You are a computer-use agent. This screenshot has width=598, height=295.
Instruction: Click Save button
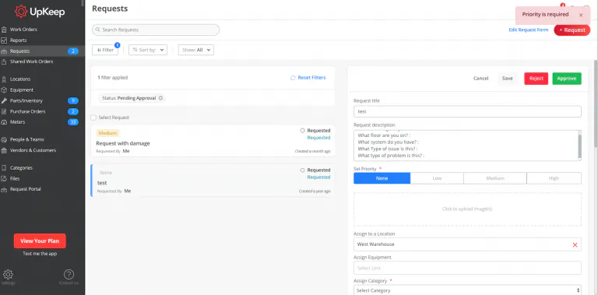click(507, 79)
